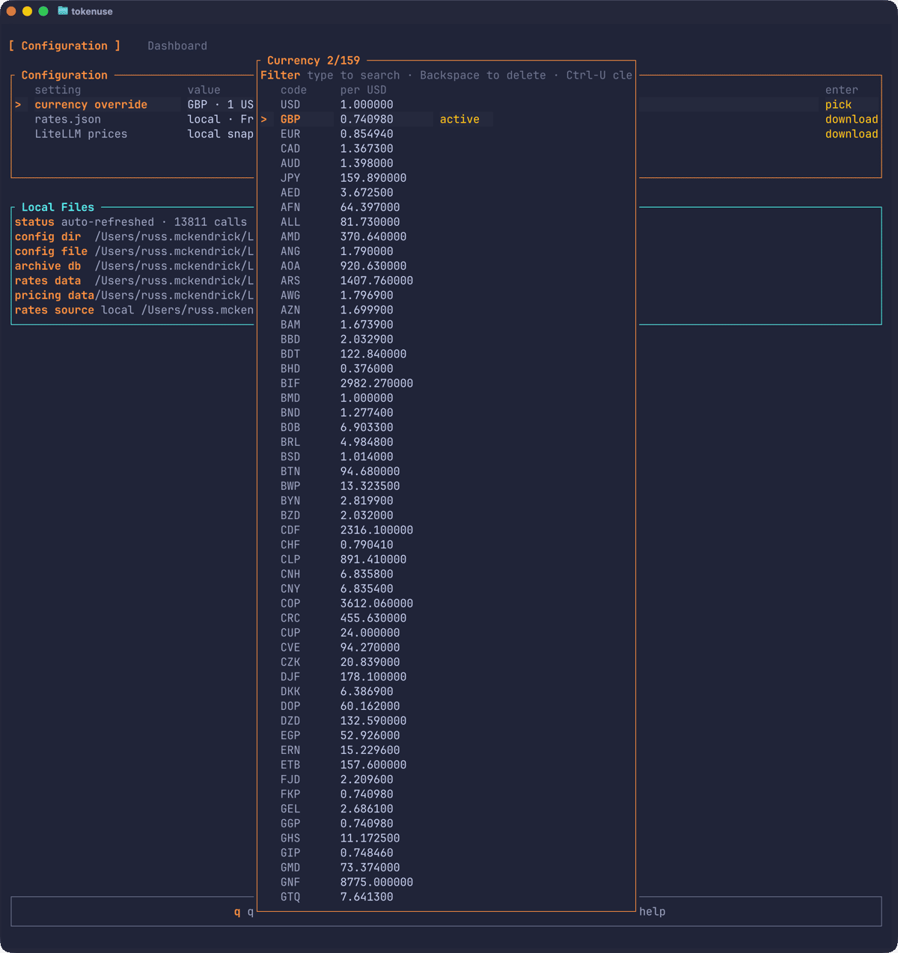Select the rates.json setting row
The image size is (898, 953).
pos(134,119)
